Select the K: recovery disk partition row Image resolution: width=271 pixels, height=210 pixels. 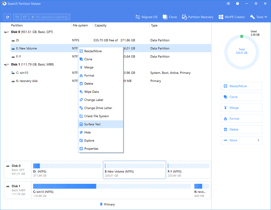tap(111, 81)
